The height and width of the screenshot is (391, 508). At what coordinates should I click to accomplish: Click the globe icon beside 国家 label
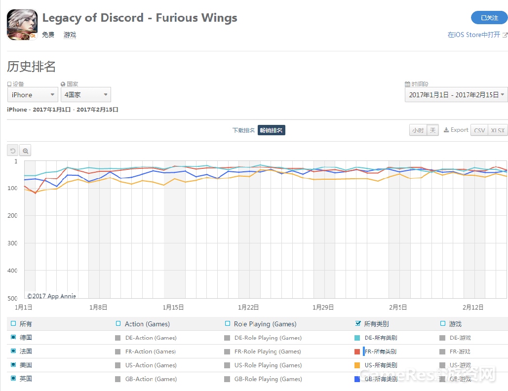[x=63, y=84]
